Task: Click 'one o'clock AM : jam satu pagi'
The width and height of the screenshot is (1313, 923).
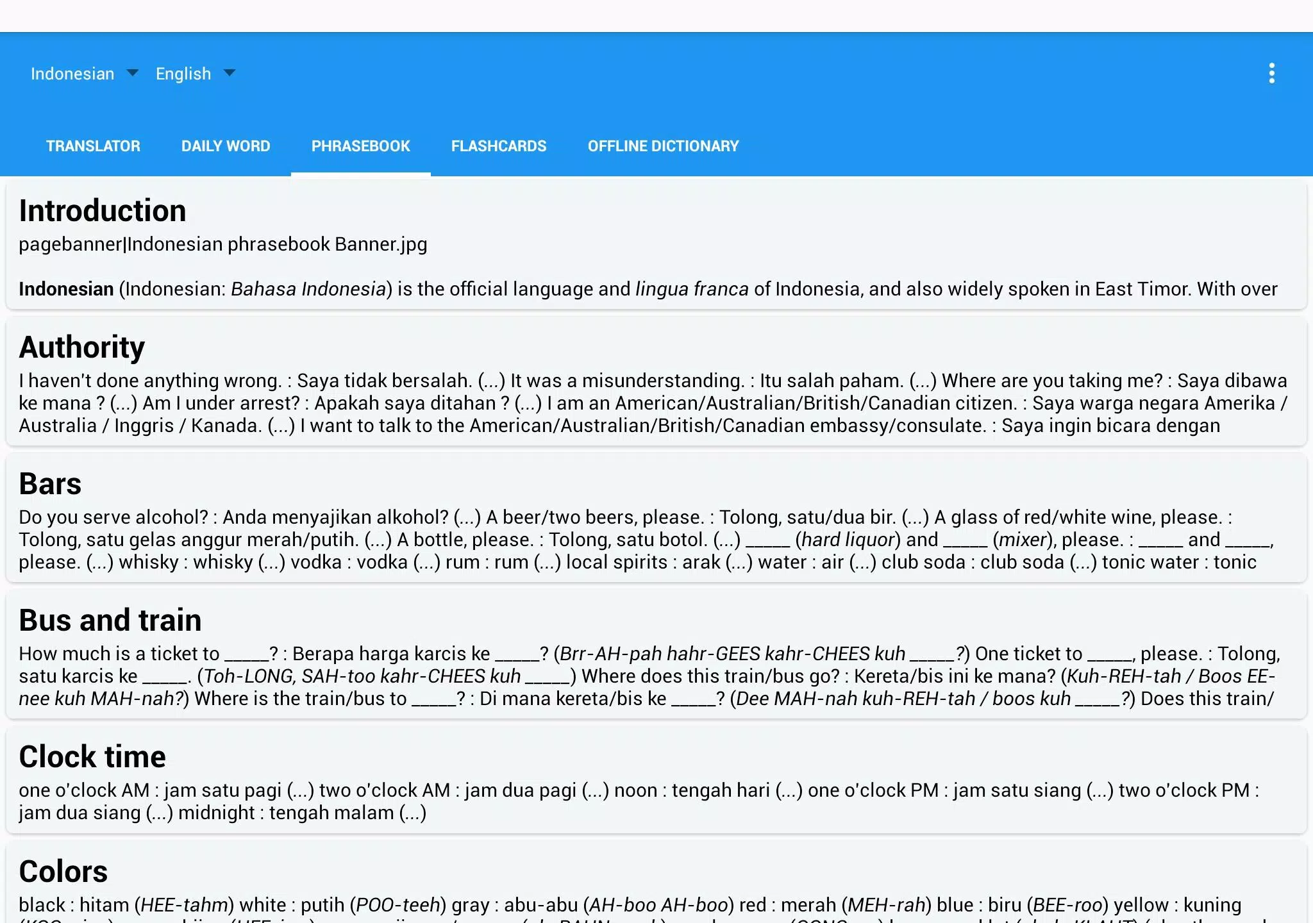Action: tap(150, 790)
